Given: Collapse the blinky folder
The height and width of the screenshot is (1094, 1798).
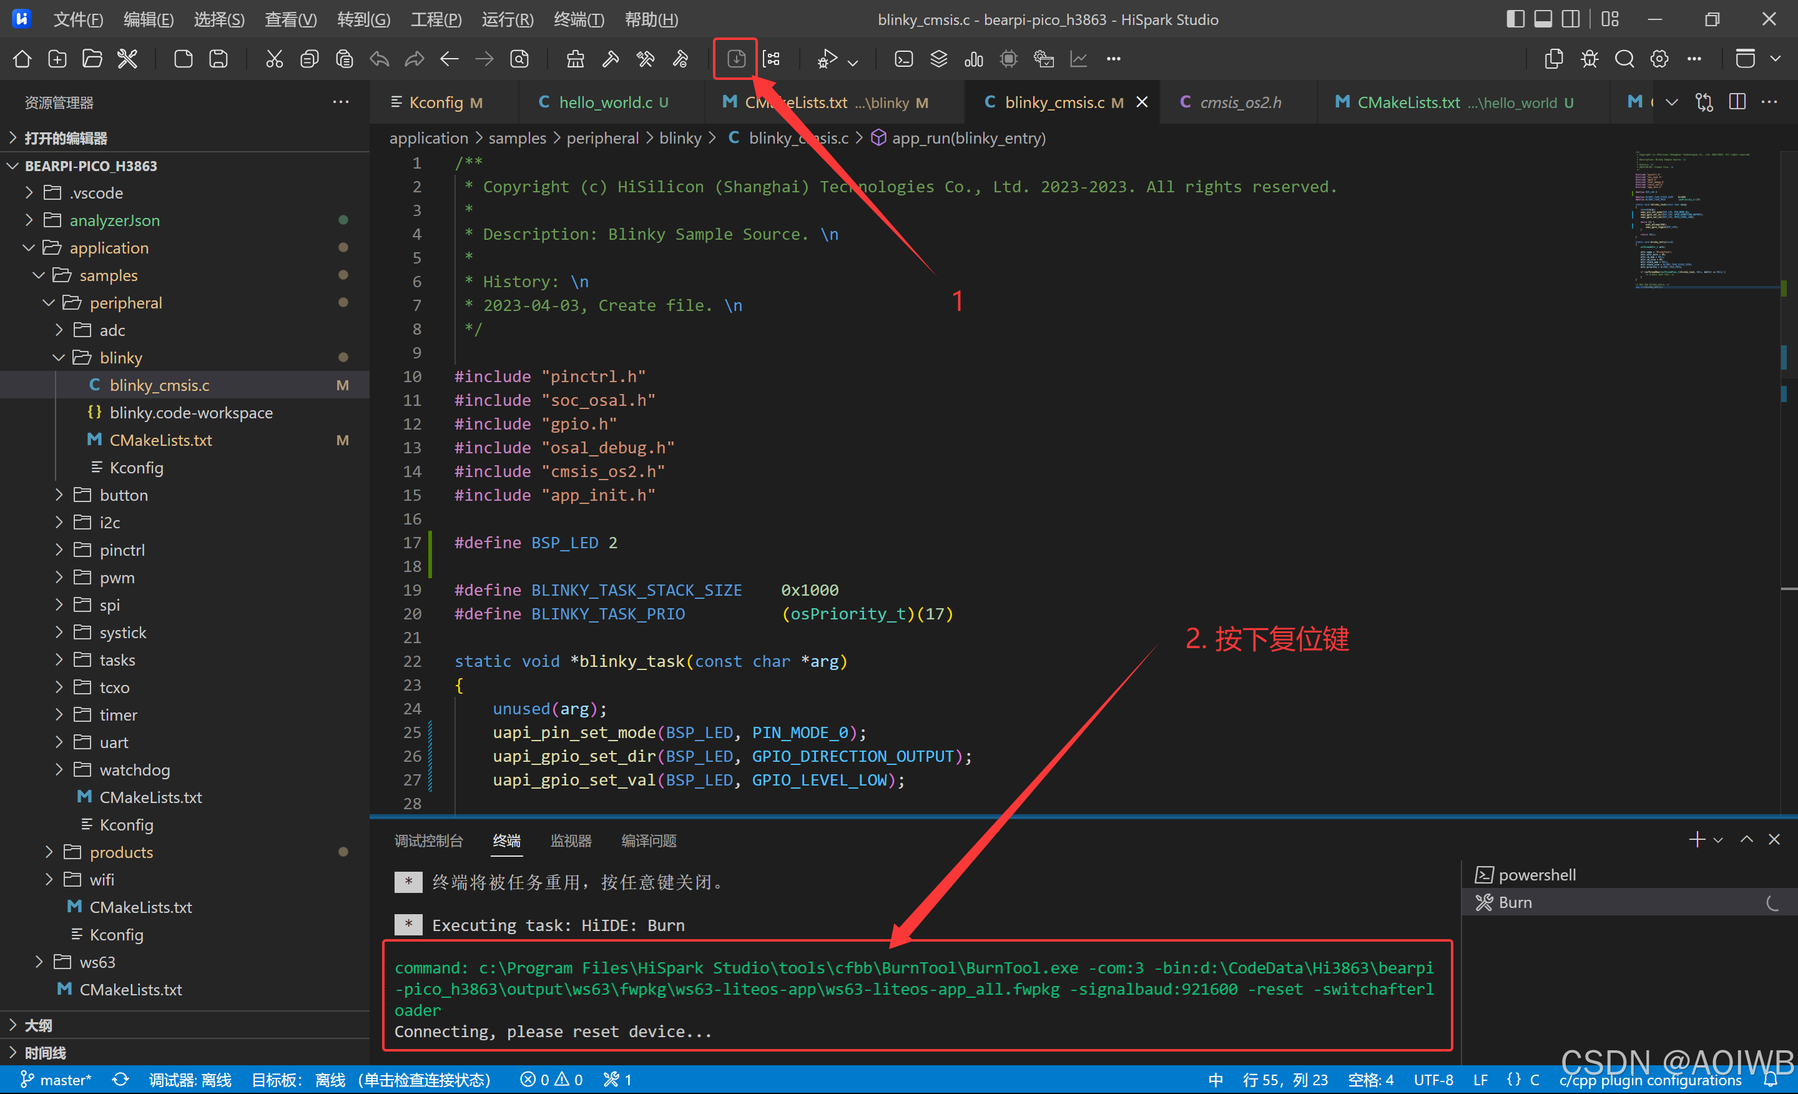Looking at the screenshot, I should pos(120,358).
